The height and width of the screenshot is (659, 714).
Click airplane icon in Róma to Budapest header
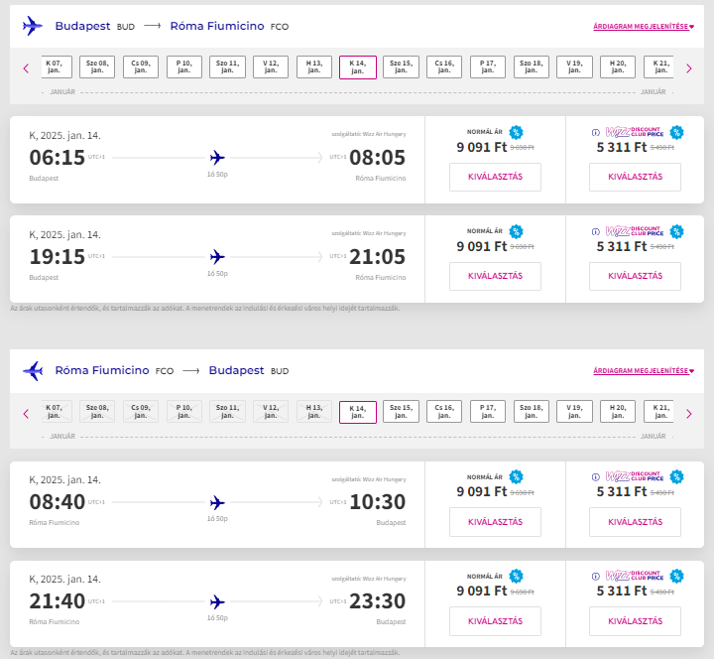33,371
